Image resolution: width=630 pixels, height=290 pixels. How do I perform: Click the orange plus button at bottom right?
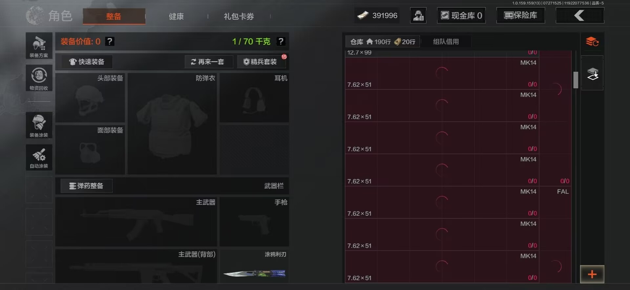(592, 274)
